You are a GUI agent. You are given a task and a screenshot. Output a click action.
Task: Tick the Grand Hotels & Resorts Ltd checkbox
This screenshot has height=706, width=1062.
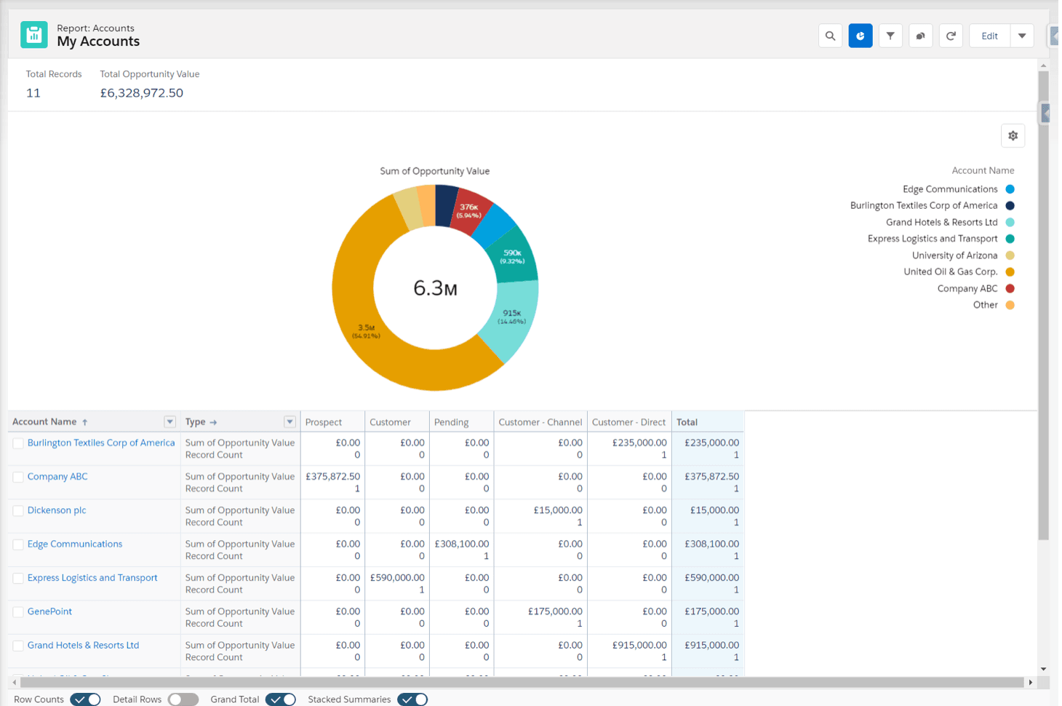(x=18, y=646)
